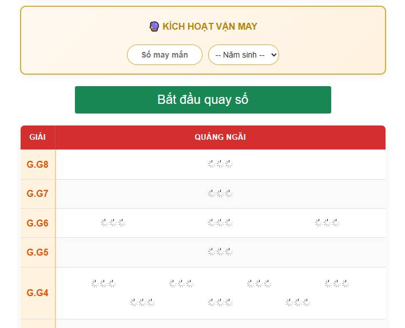Focus the Số may mắn input field
This screenshot has height=328, width=405.
(x=165, y=55)
